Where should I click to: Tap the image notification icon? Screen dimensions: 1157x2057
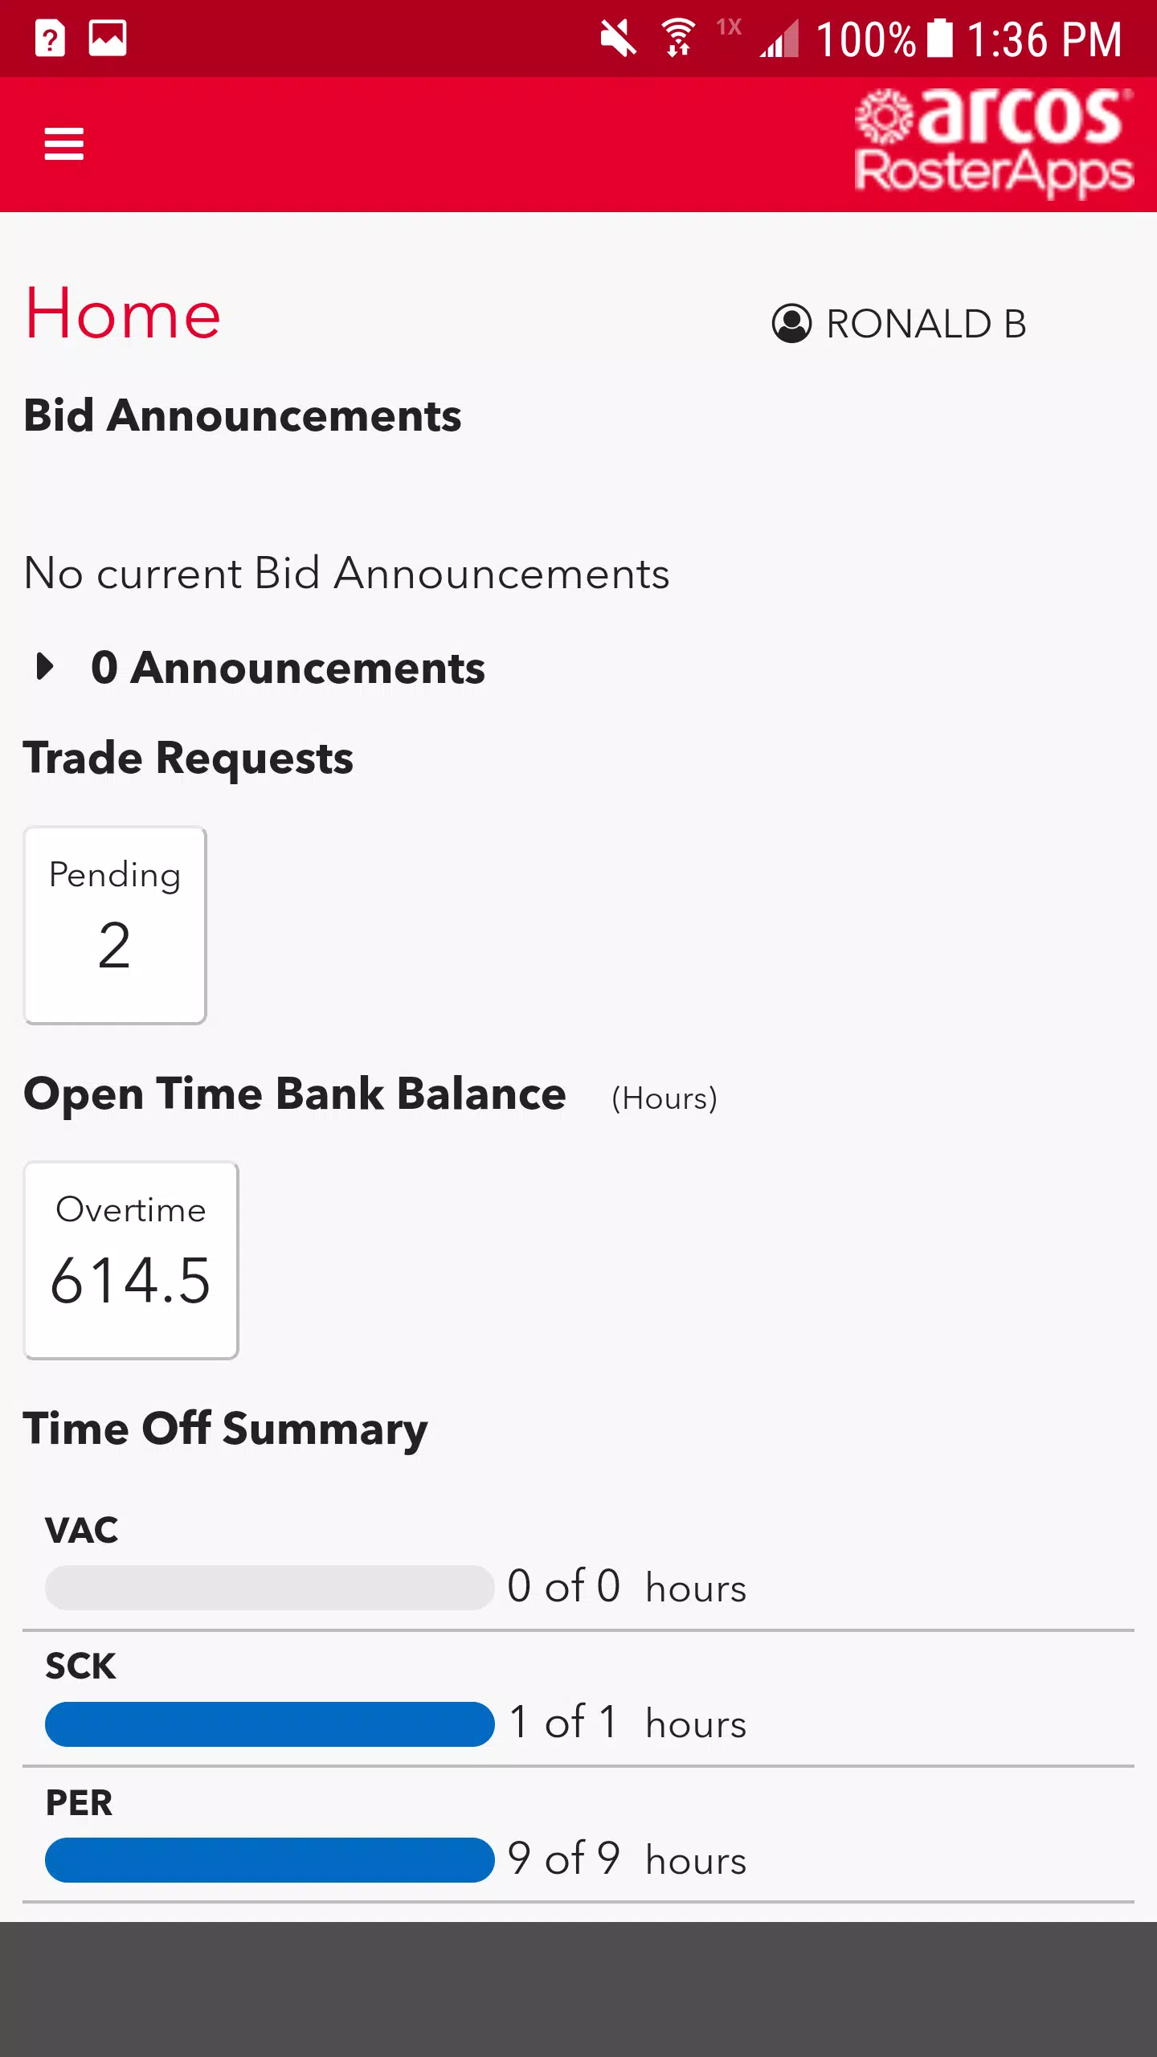[x=108, y=38]
